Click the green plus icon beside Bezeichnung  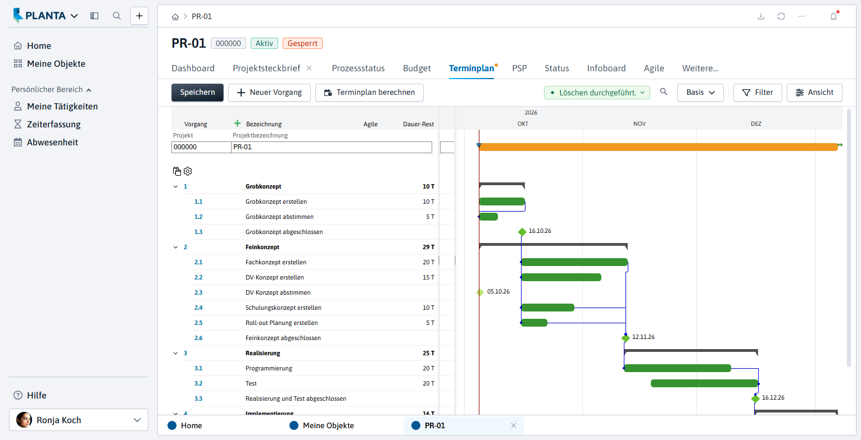tap(237, 123)
